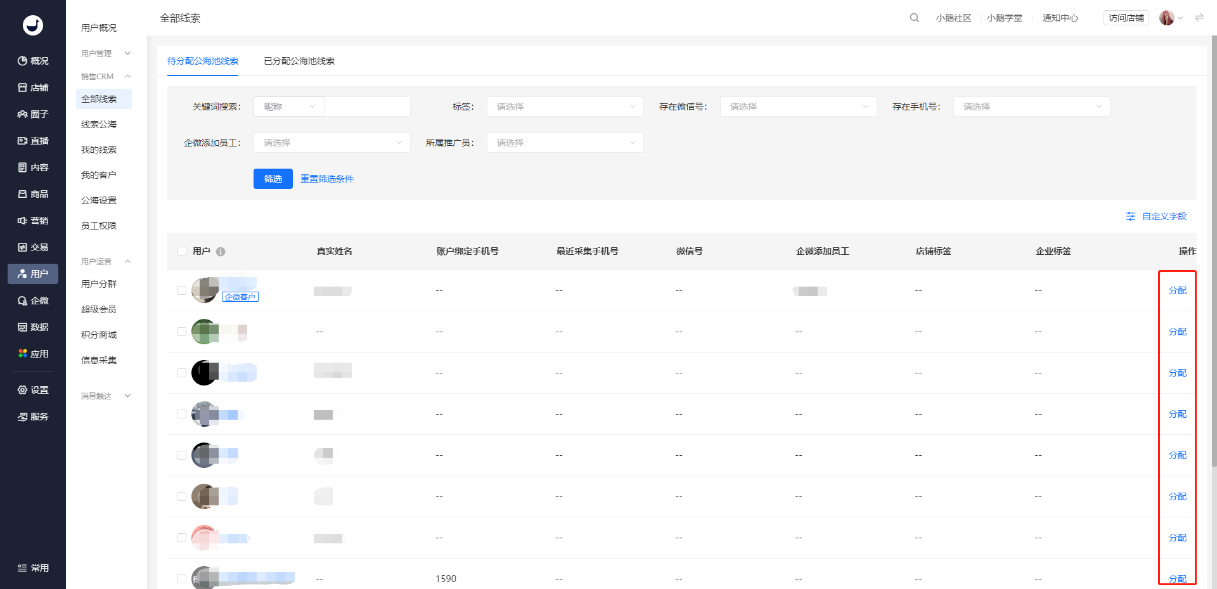Open 服务 service section in sidebar
Viewport: 1217px width, 589px height.
tap(33, 417)
